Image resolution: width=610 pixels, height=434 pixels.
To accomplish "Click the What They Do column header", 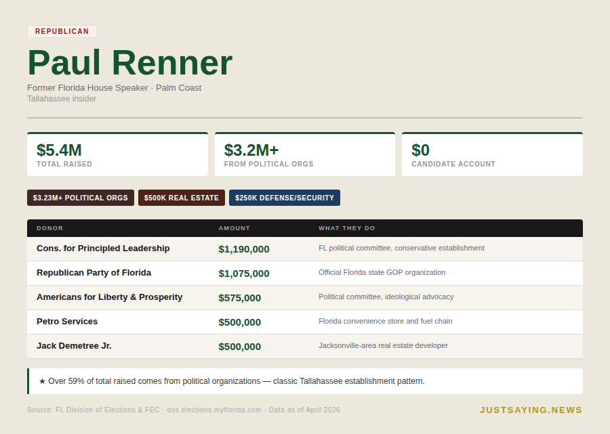I will pos(346,228).
